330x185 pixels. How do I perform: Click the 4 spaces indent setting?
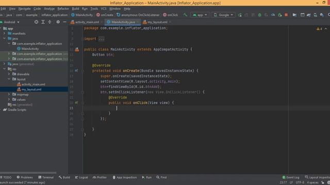(312, 182)
